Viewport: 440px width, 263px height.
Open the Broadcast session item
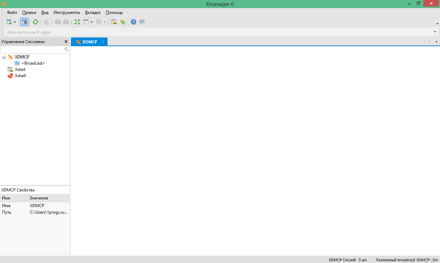coord(33,63)
